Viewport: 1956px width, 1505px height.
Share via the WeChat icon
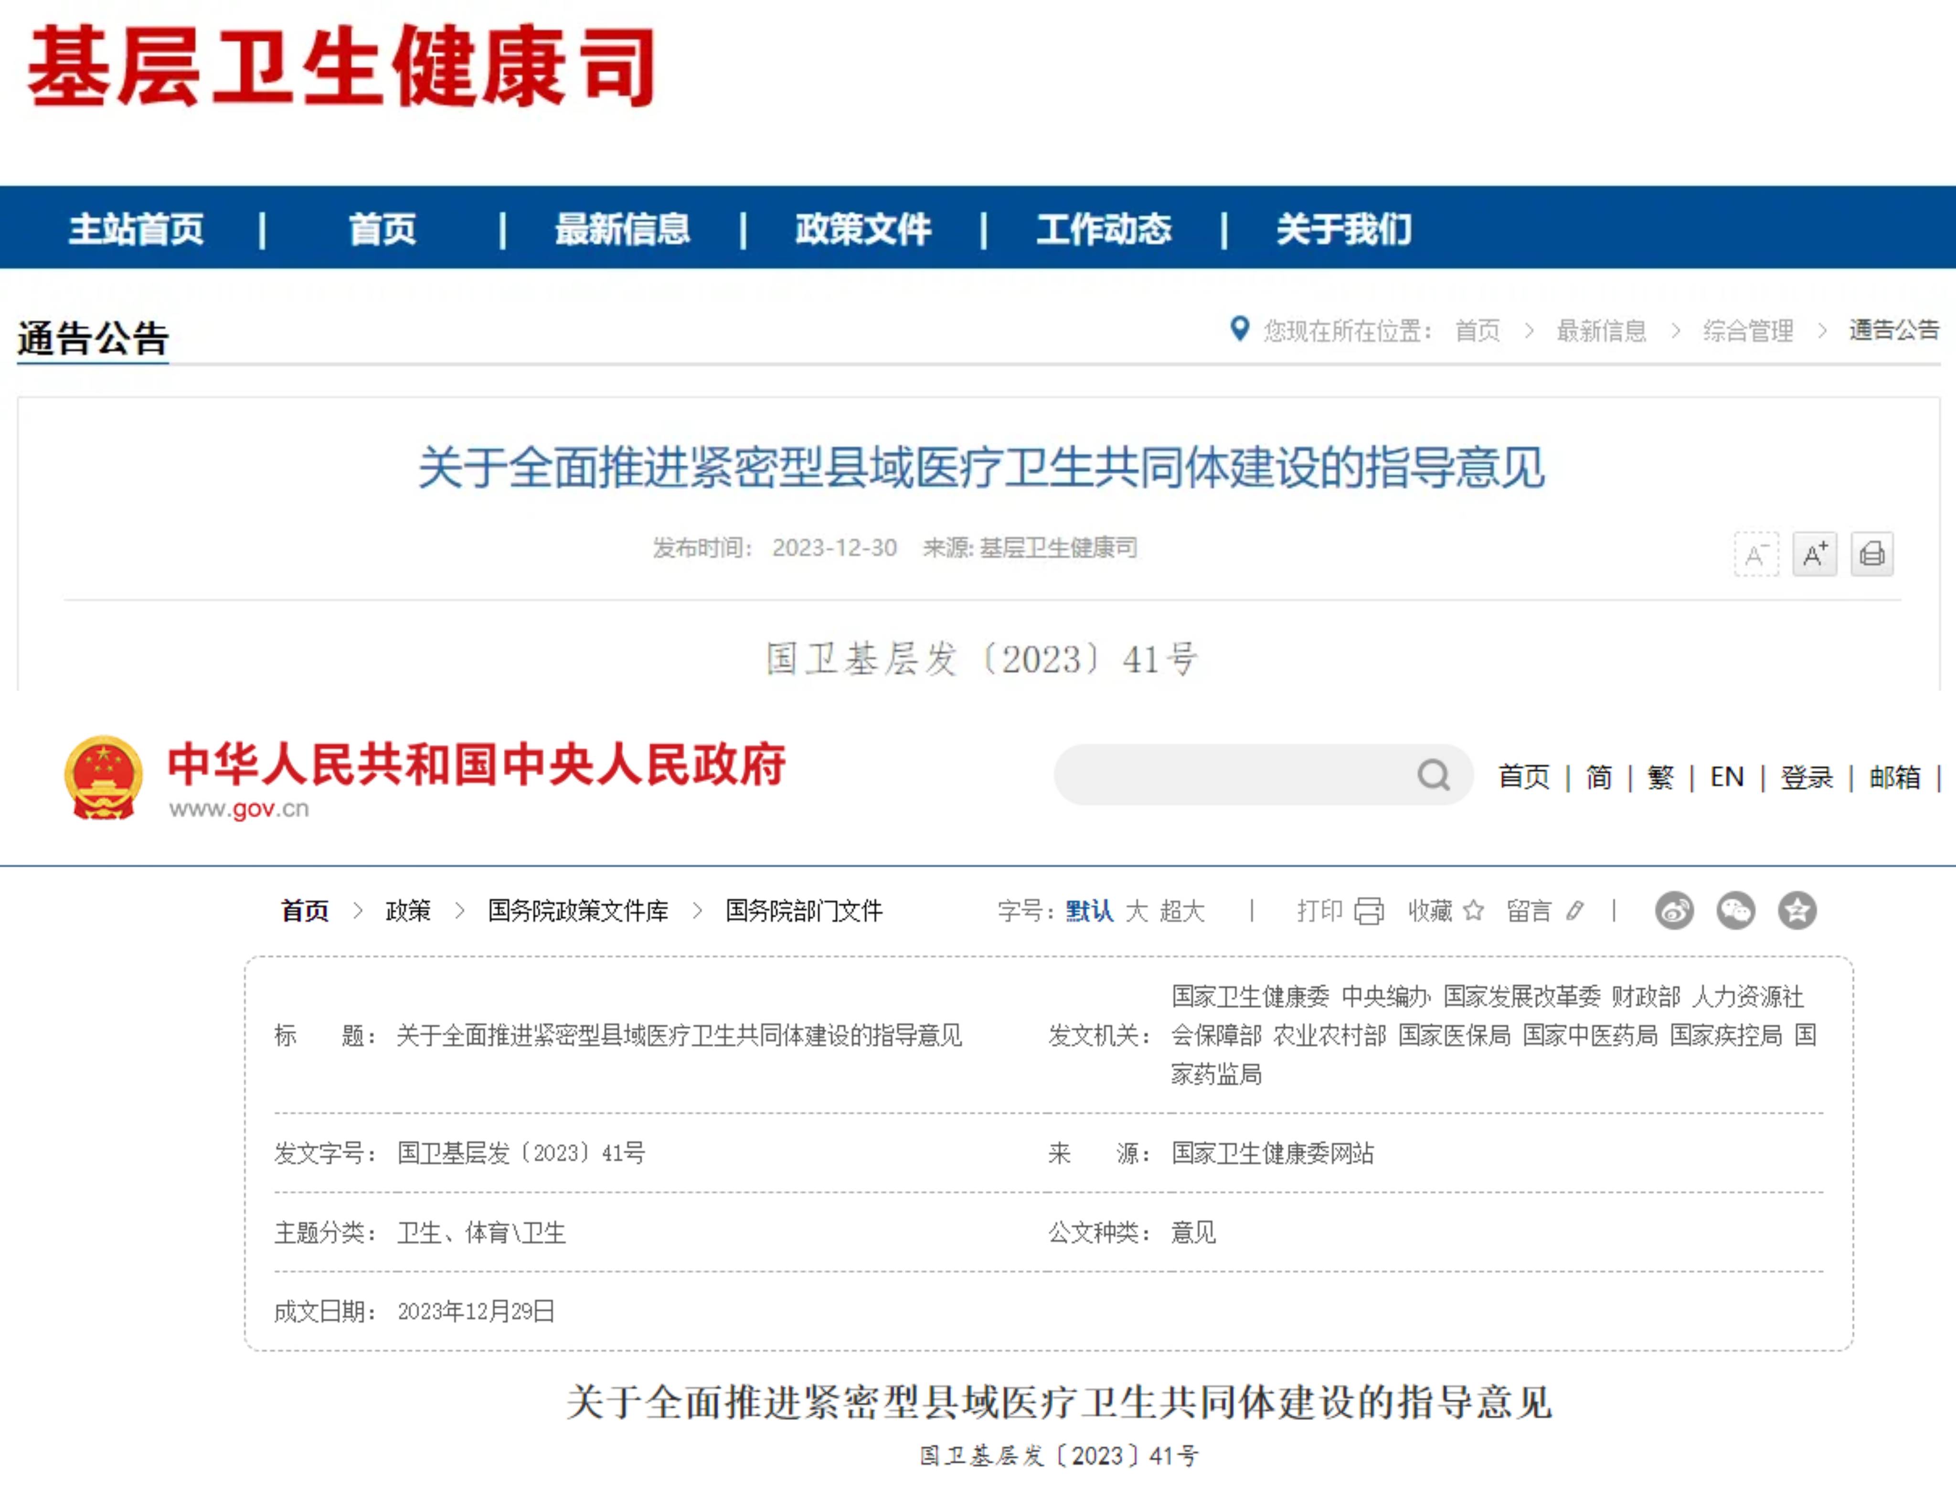click(1735, 911)
